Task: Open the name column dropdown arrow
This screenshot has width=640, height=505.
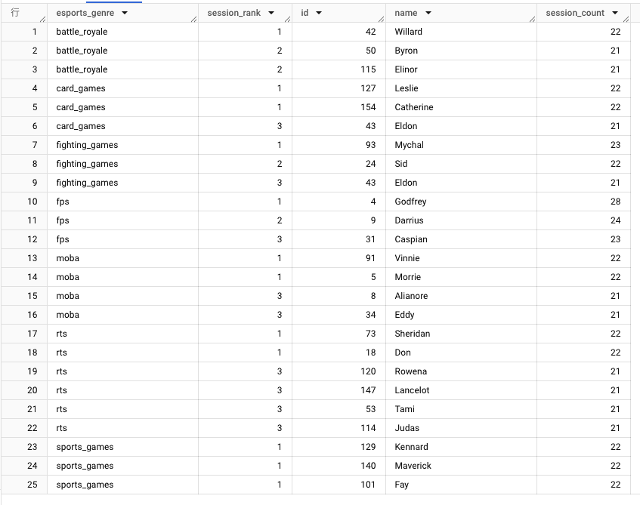Action: click(x=428, y=14)
